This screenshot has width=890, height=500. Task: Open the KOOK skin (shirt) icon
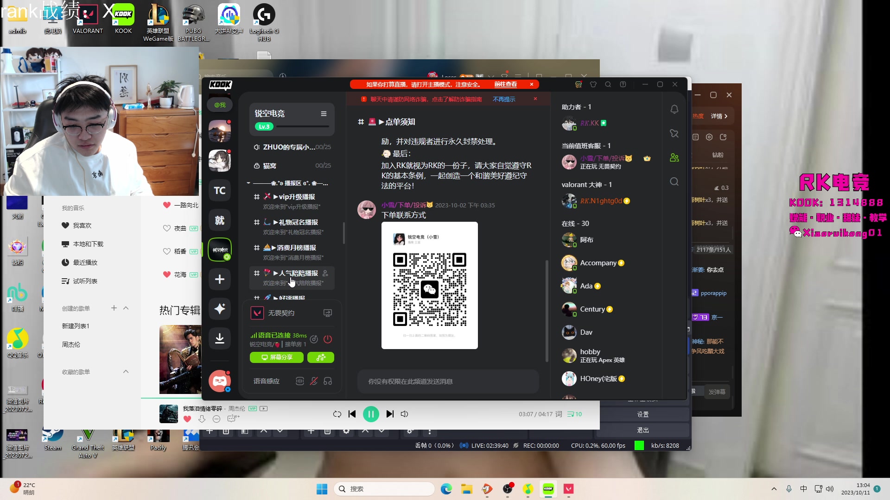point(593,84)
